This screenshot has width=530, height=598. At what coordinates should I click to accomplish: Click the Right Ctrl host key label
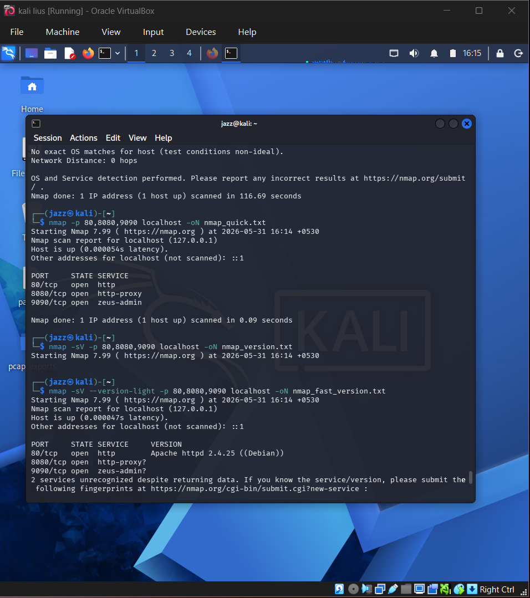tap(497, 590)
